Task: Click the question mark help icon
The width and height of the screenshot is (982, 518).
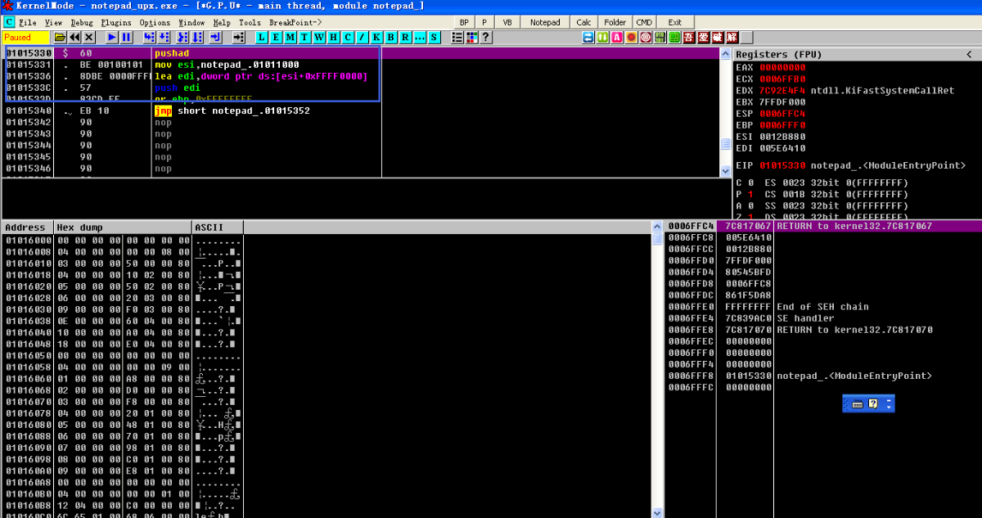Action: (x=485, y=37)
